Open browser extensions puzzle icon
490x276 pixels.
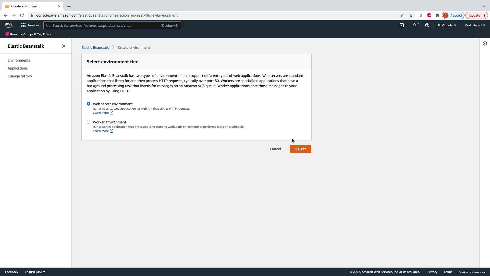(437, 15)
